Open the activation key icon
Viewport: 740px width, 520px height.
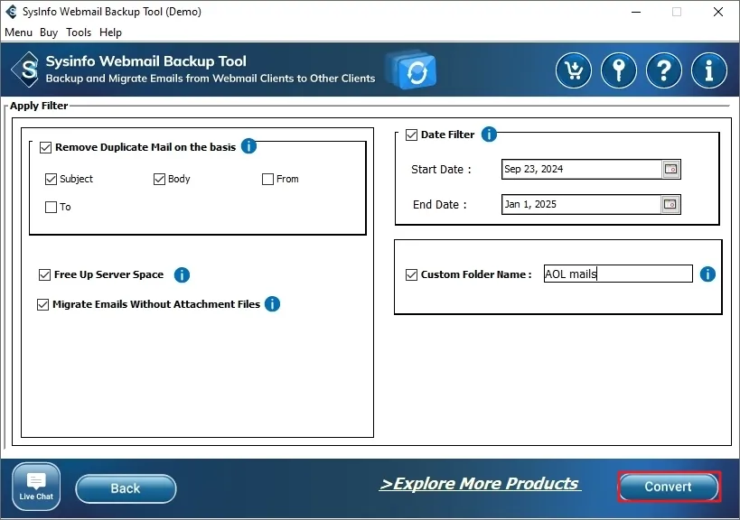click(x=618, y=70)
